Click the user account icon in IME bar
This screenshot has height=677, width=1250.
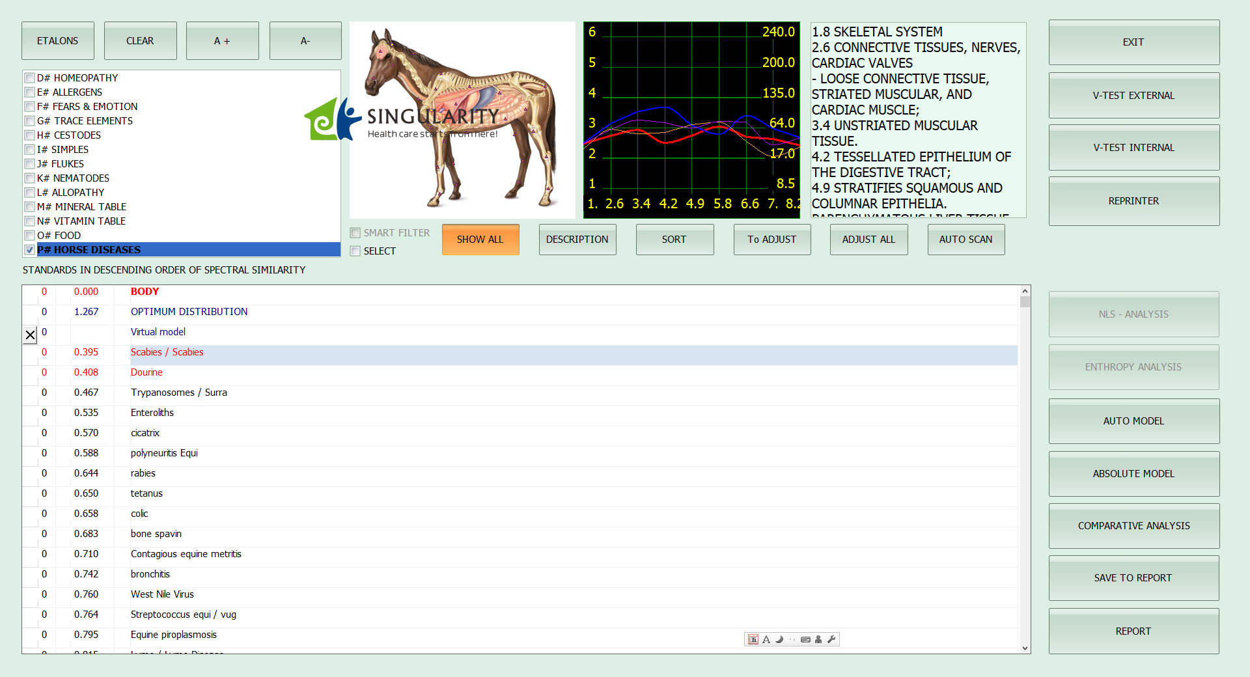click(818, 639)
